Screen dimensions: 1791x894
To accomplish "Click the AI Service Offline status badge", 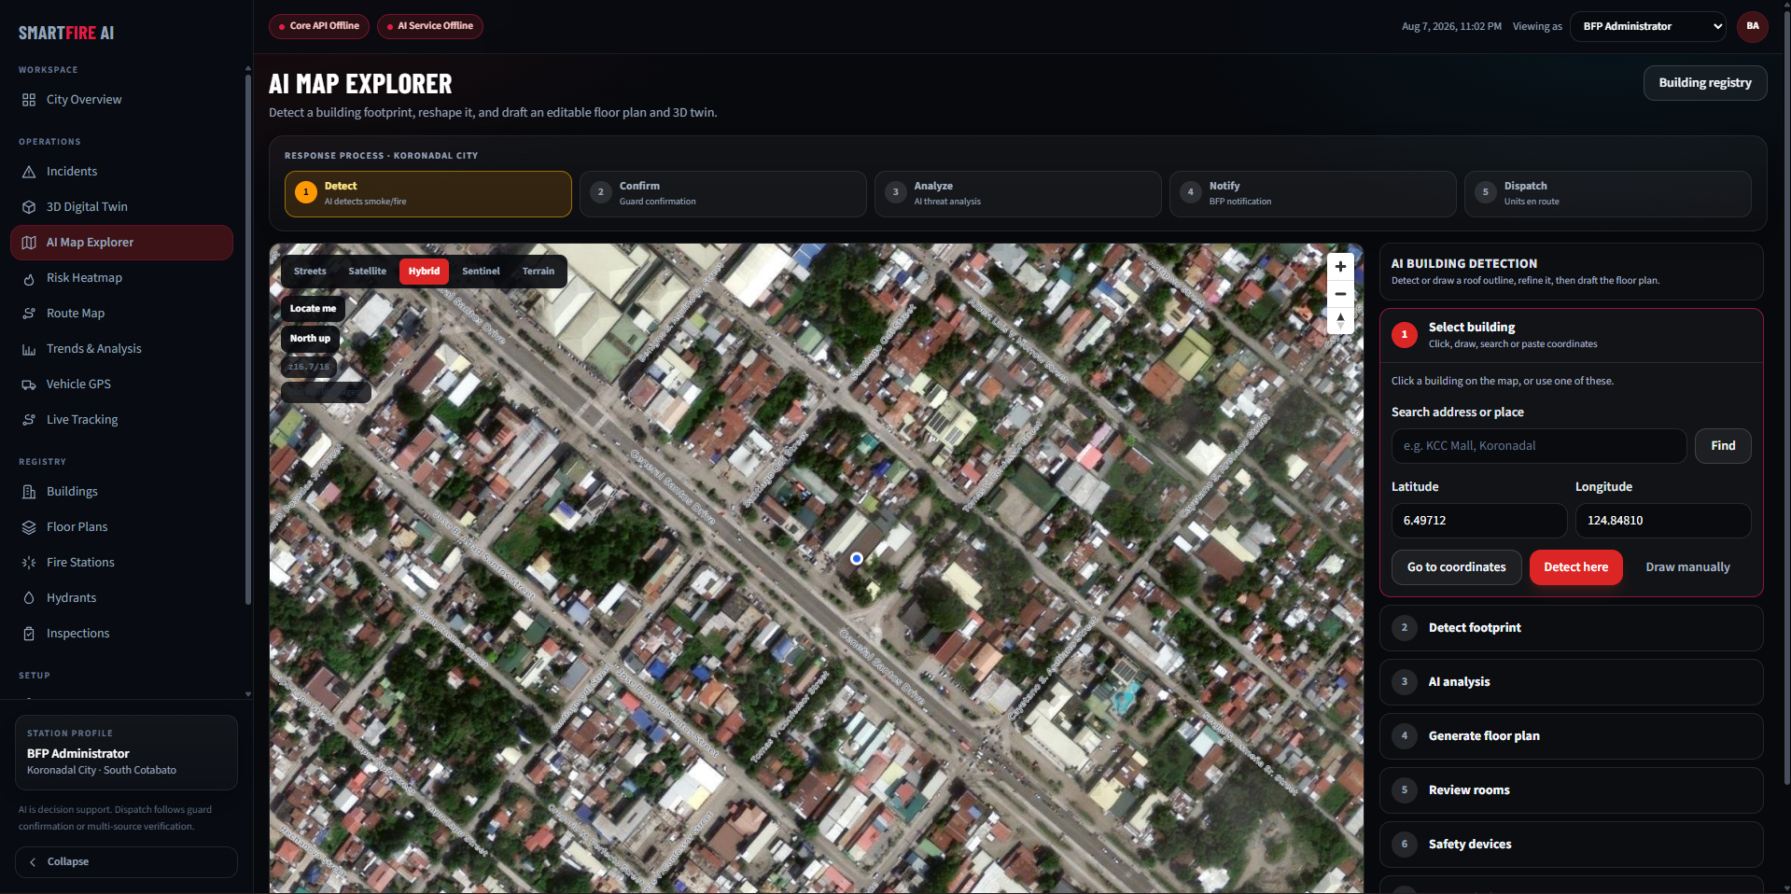I will (x=430, y=26).
